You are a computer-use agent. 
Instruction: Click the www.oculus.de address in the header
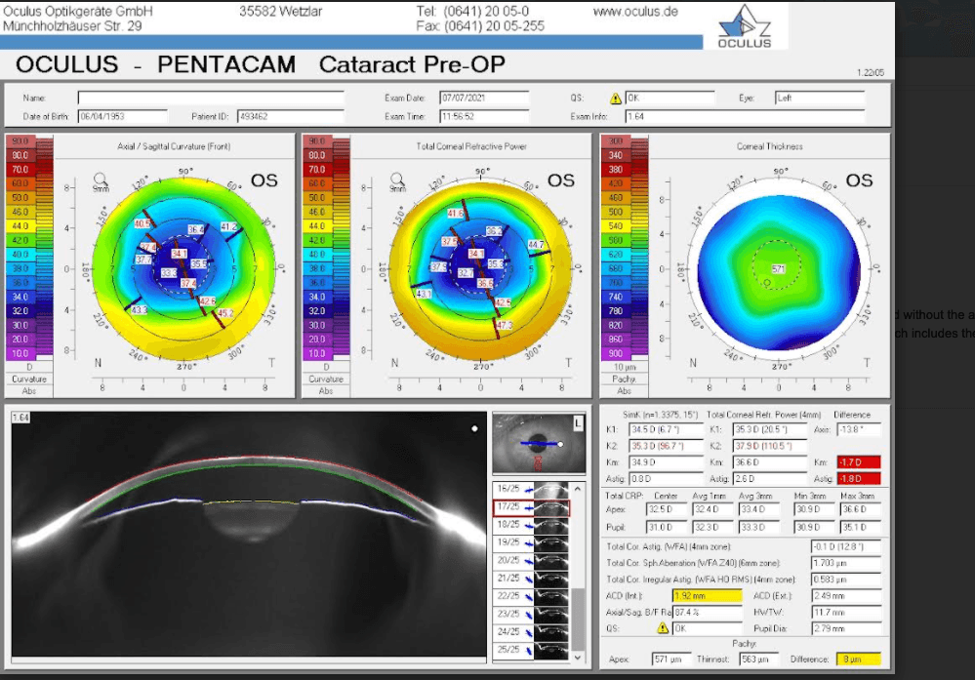(635, 11)
